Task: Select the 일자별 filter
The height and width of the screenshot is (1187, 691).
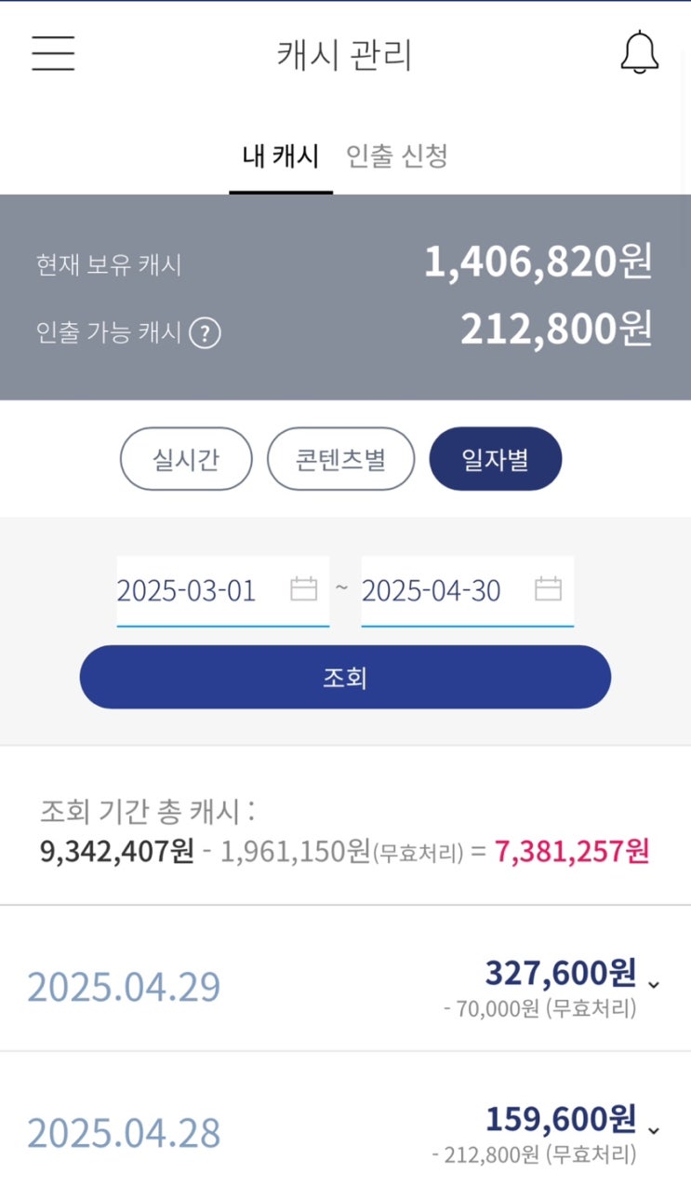Action: (x=495, y=459)
